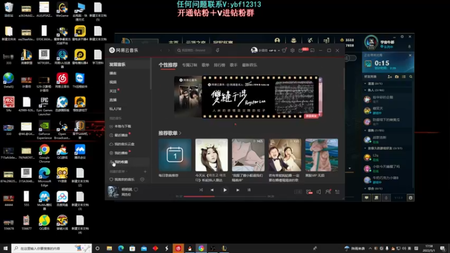Navigate back with the left arrow

click(161, 50)
